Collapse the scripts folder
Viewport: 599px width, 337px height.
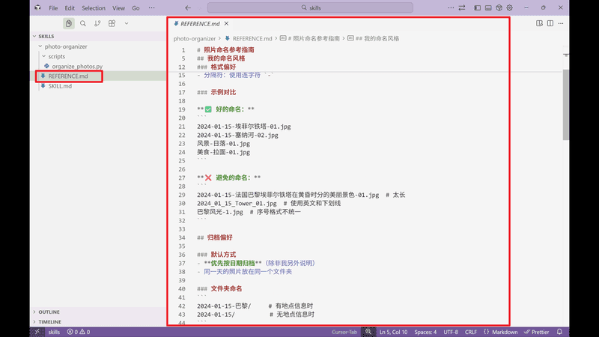click(x=56, y=56)
